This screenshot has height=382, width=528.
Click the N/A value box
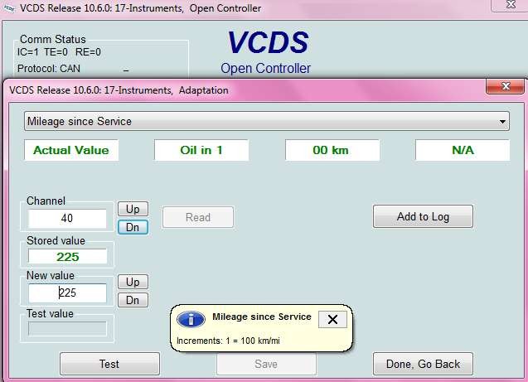point(463,150)
